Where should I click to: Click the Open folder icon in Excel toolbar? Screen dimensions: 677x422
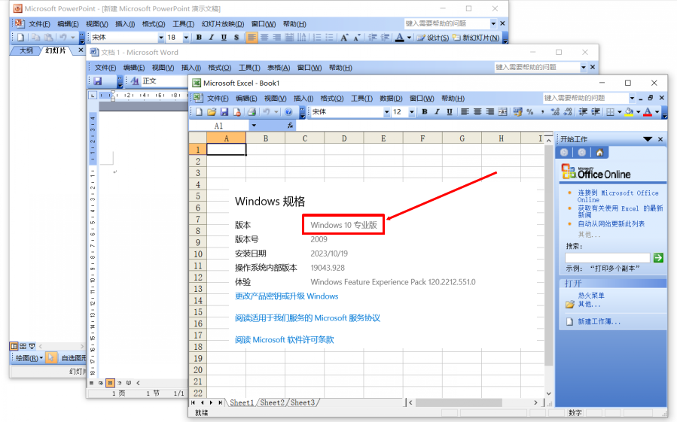pos(212,112)
